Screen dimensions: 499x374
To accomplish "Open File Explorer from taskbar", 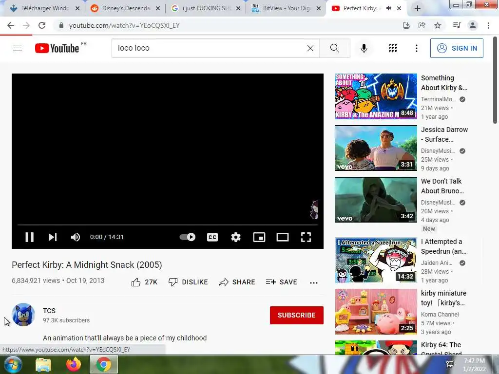I will [x=43, y=364].
